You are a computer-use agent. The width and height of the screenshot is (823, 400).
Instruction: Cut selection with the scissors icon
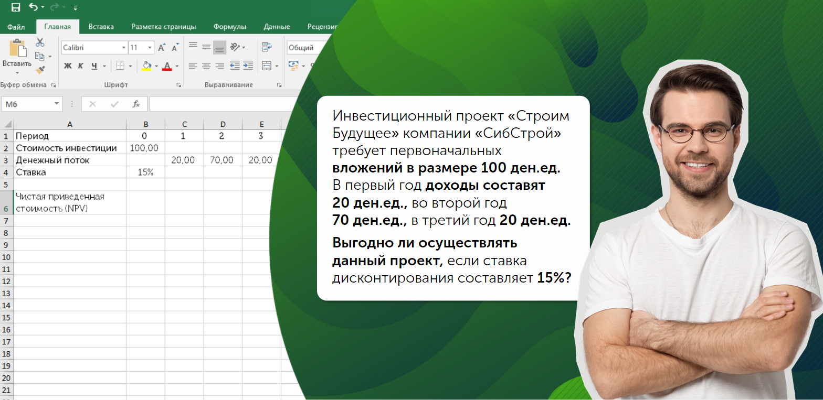click(40, 43)
